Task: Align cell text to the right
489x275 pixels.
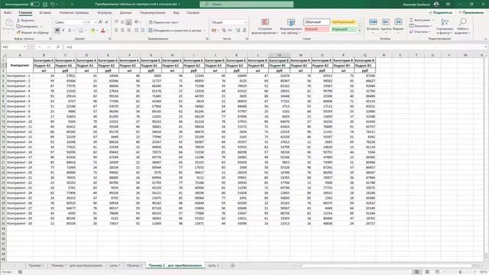Action: (128, 31)
